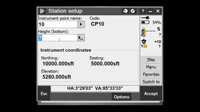Open help with the question mark icon
This screenshot has height=112, width=200.
point(143,11)
